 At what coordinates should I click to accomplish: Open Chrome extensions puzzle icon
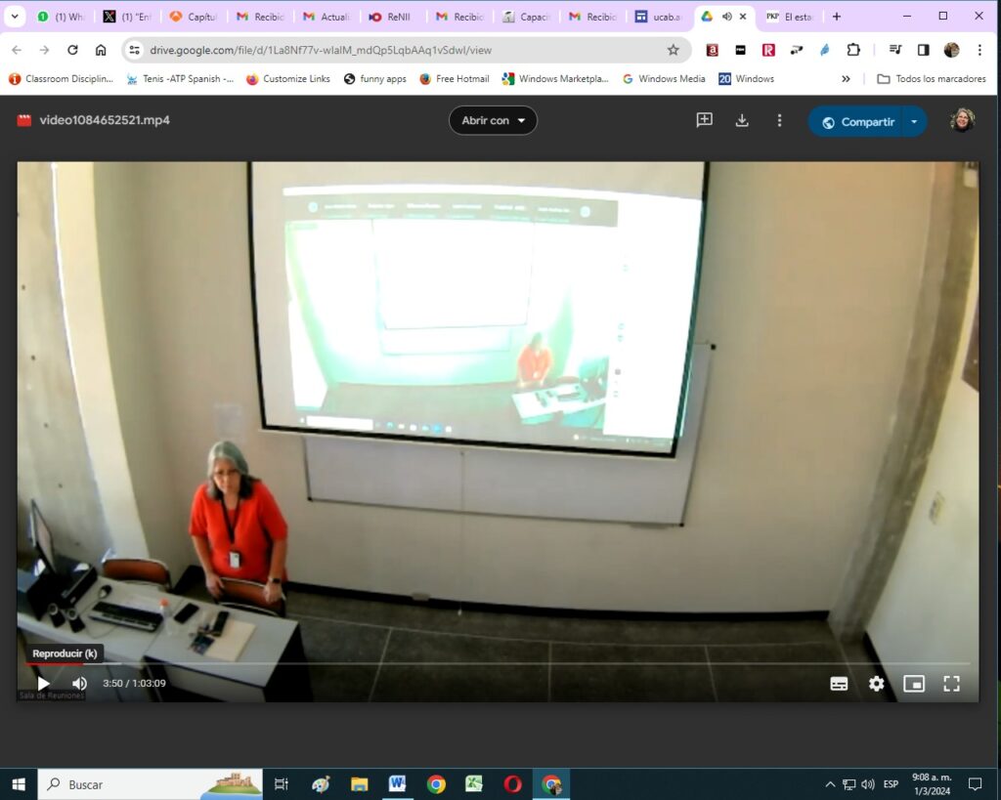click(853, 50)
